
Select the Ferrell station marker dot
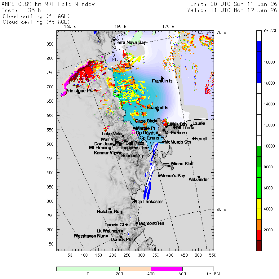coord(193,139)
